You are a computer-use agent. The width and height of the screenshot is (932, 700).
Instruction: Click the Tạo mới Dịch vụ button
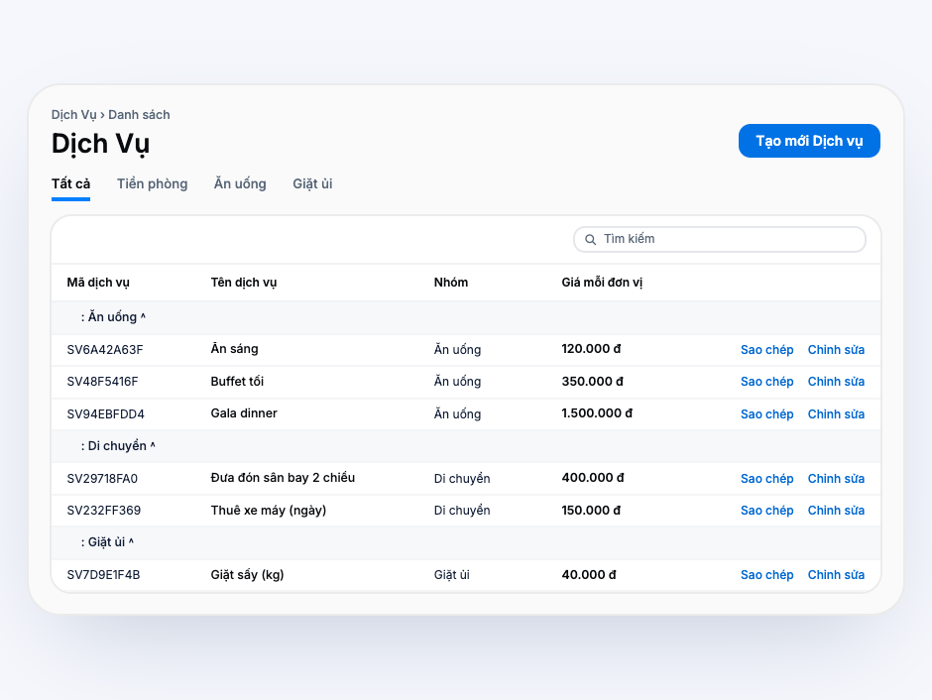809,141
